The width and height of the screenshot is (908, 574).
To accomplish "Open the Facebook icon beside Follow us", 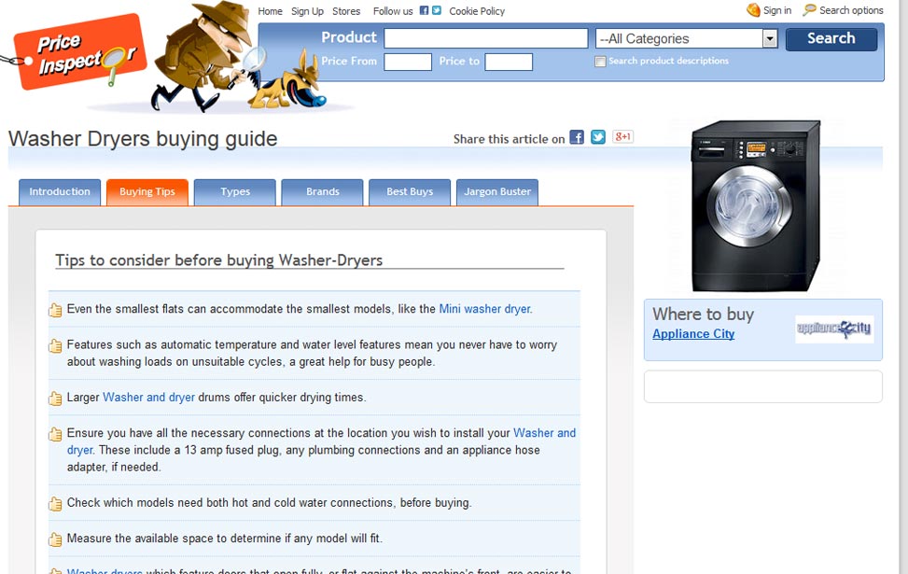I will tap(424, 10).
